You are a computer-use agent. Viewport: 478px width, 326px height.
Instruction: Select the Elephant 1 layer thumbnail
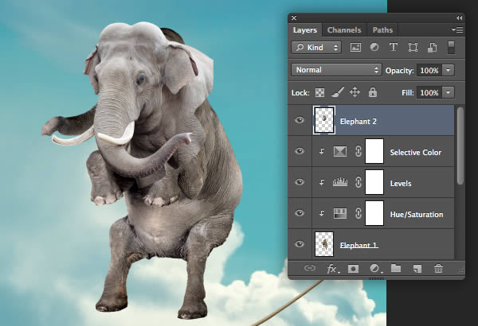[x=324, y=244]
